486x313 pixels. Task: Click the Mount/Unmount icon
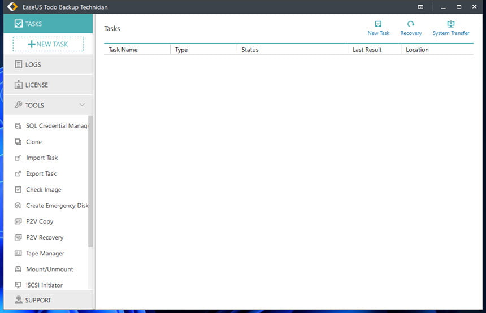(18, 269)
